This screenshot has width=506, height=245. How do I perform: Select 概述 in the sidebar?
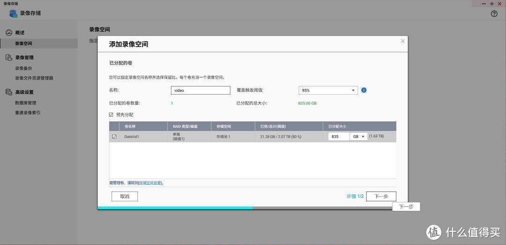point(20,33)
